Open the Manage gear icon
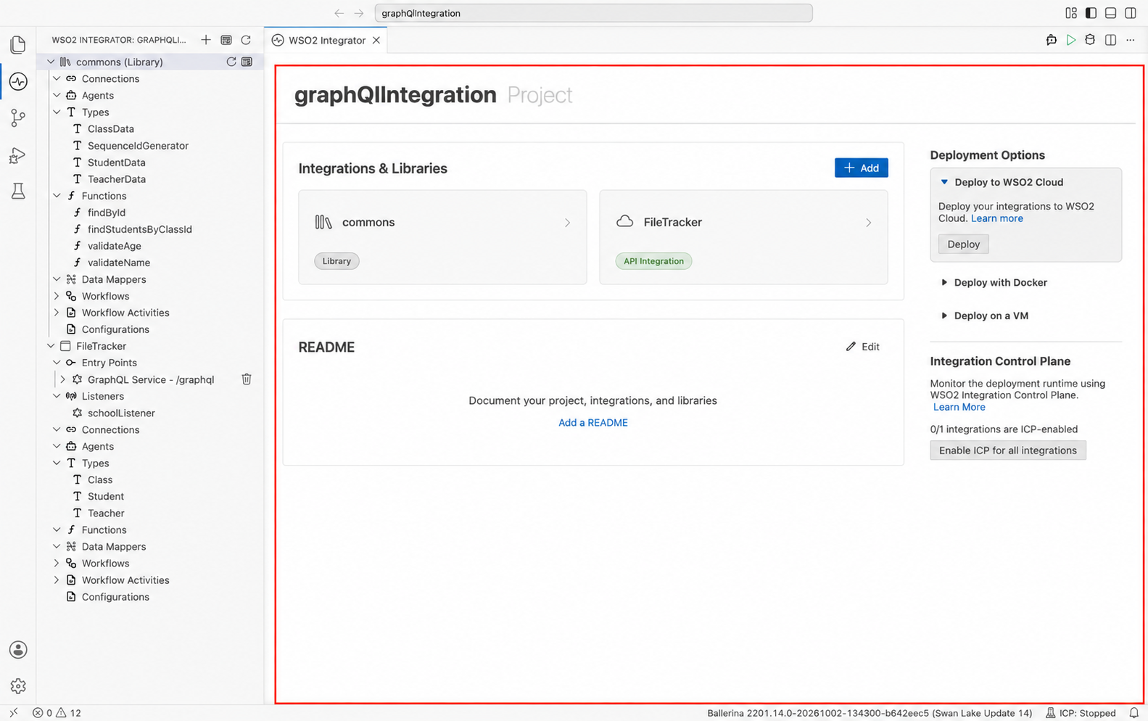Image resolution: width=1148 pixels, height=721 pixels. tap(18, 686)
